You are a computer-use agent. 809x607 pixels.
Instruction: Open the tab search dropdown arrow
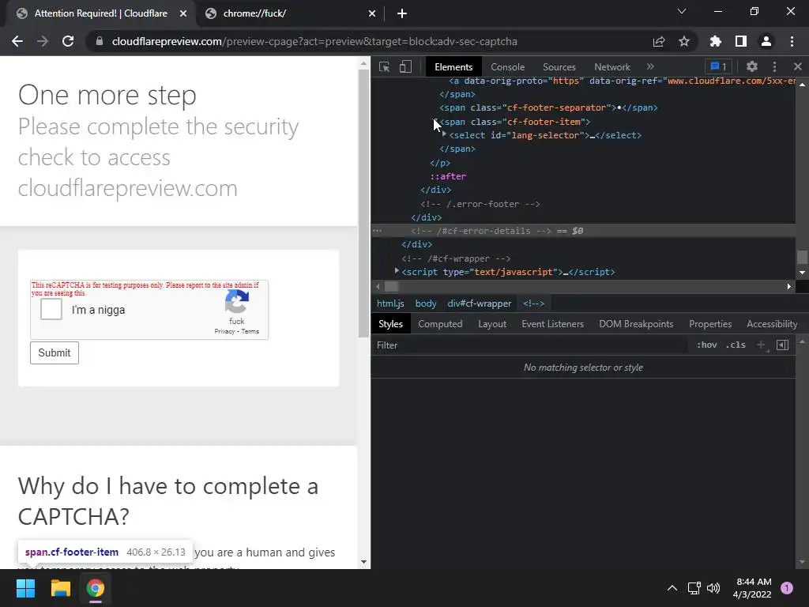(682, 11)
